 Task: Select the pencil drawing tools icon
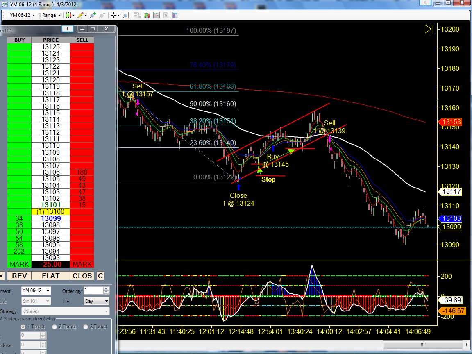pyautogui.click(x=80, y=15)
